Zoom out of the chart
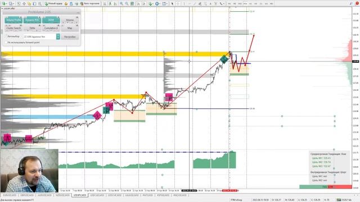 pos(127,4)
